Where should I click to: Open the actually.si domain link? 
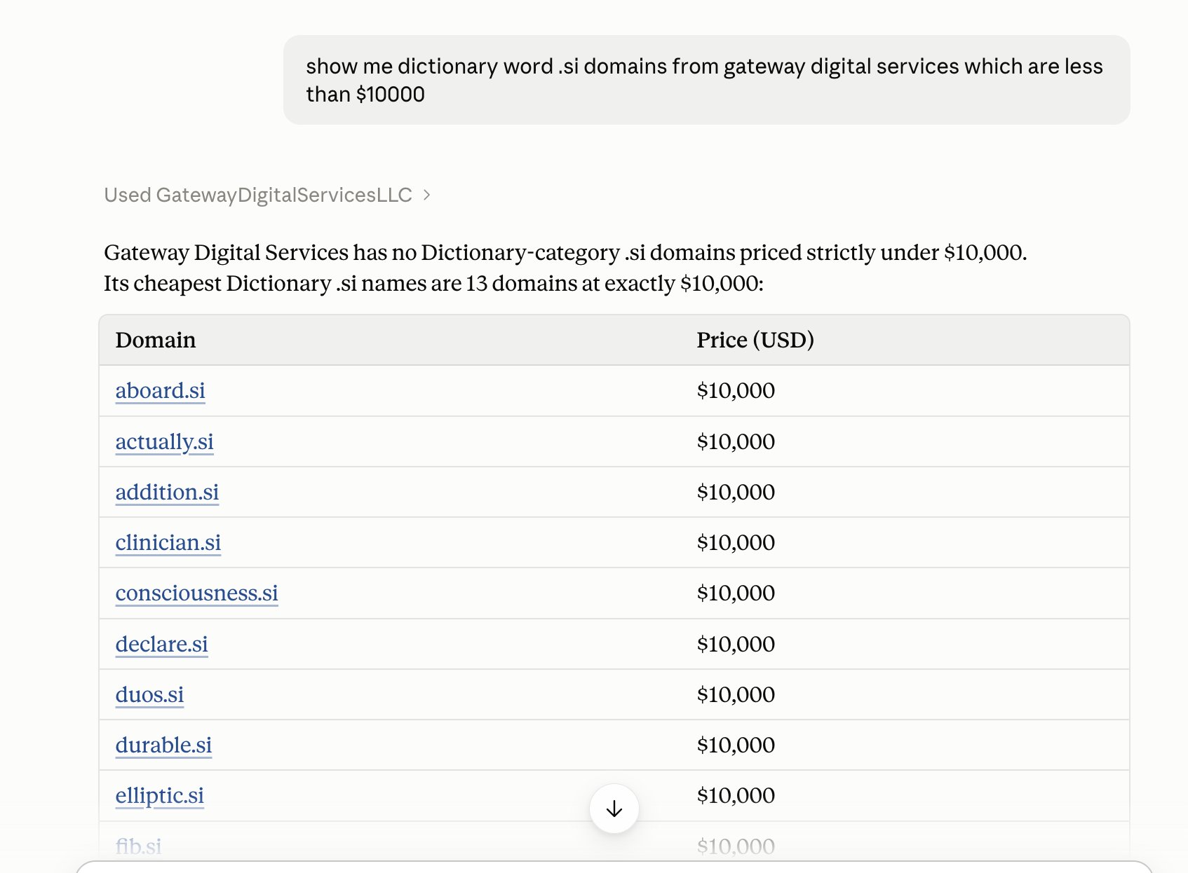tap(164, 441)
